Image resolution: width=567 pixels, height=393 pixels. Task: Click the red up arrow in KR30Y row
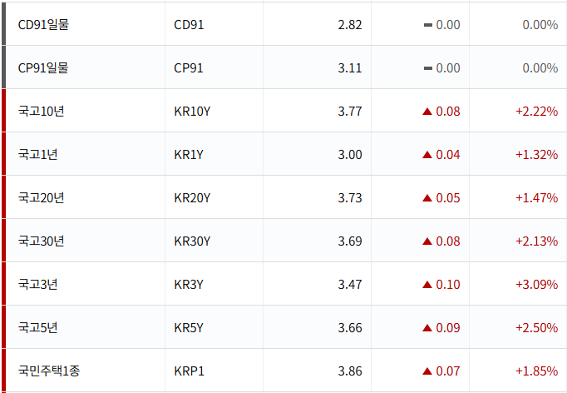[427, 241]
